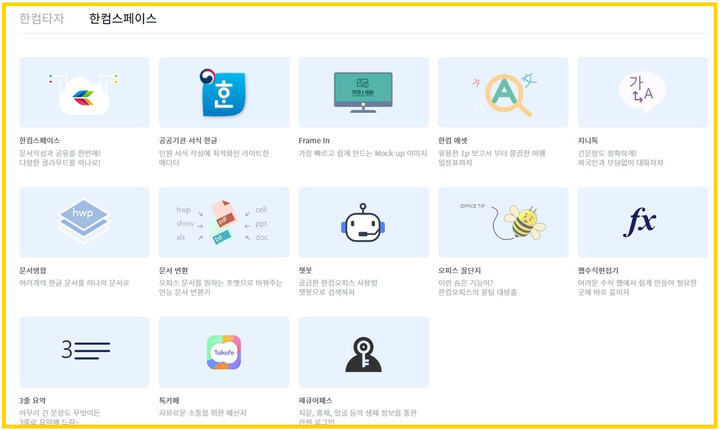Open the 3줄 요약 title
Viewport: 720px width, 430px height.
pos(32,400)
